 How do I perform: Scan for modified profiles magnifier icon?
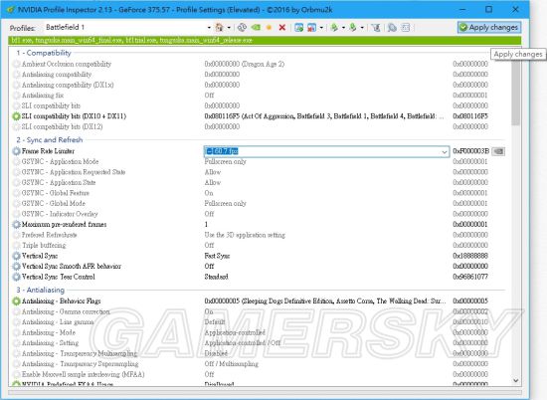pyautogui.click(x=392, y=27)
